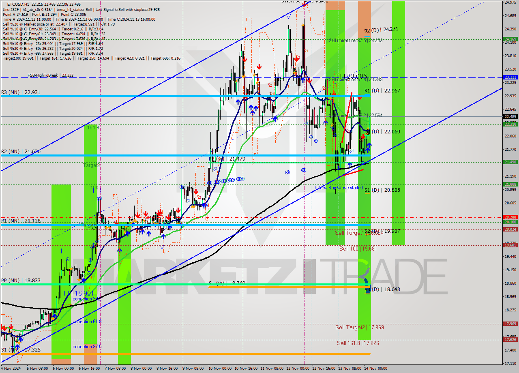Click '13 Nov 08:00' on time axis

(350, 369)
